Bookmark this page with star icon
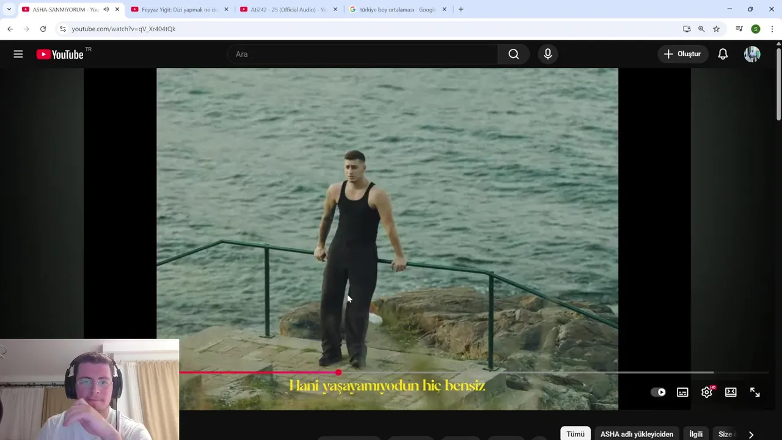Screen dimensions: 782x440 point(716,29)
